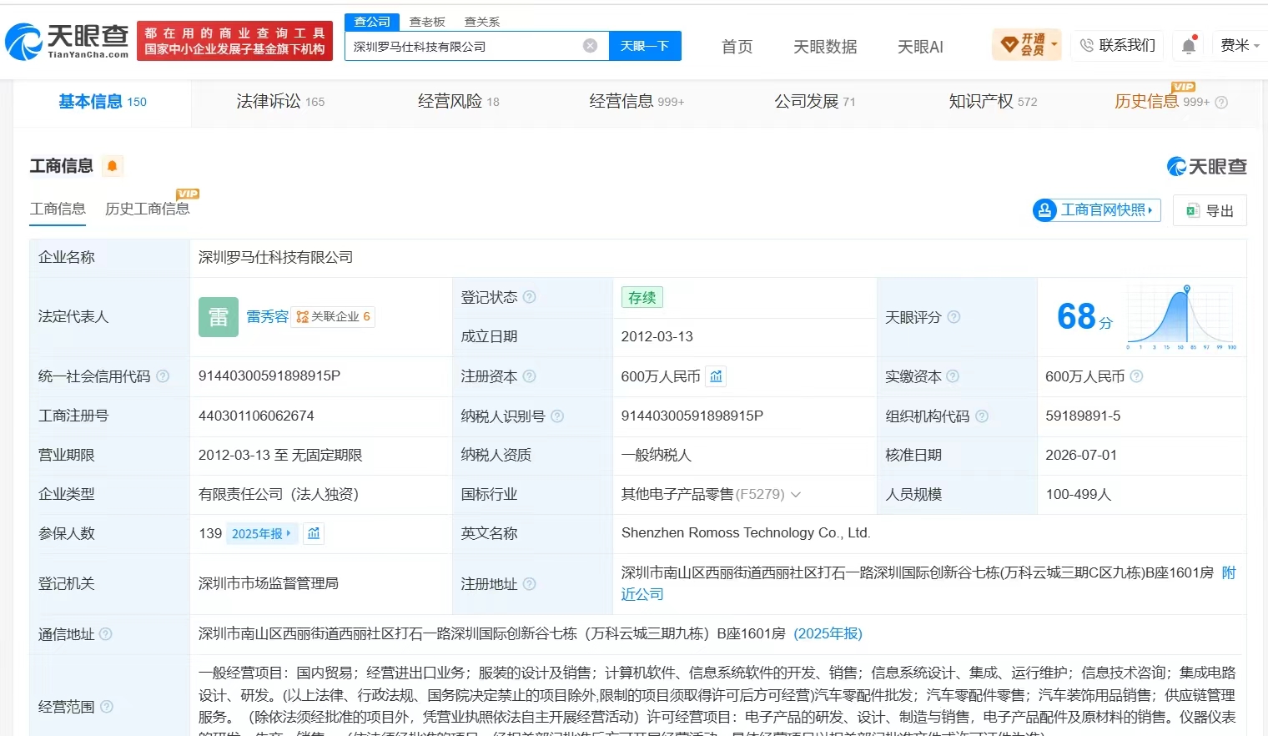This screenshot has width=1268, height=736.
Task: Click help icon next to 天眼评分
Action: [954, 317]
